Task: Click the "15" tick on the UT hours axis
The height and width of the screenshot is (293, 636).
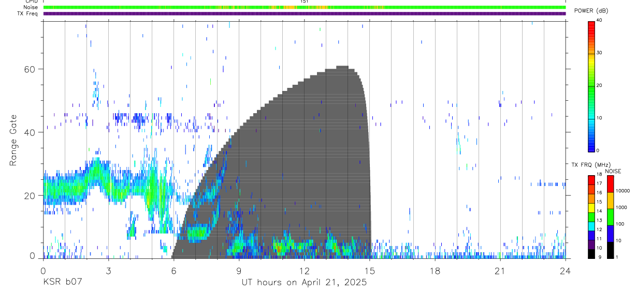Action: point(369,270)
